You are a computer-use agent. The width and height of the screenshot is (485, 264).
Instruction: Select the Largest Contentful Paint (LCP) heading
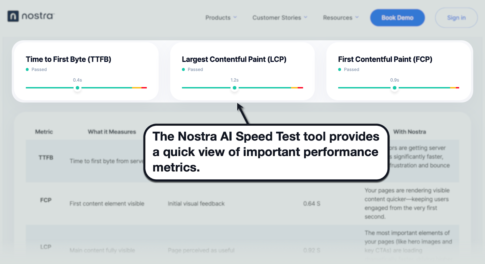tap(234, 59)
